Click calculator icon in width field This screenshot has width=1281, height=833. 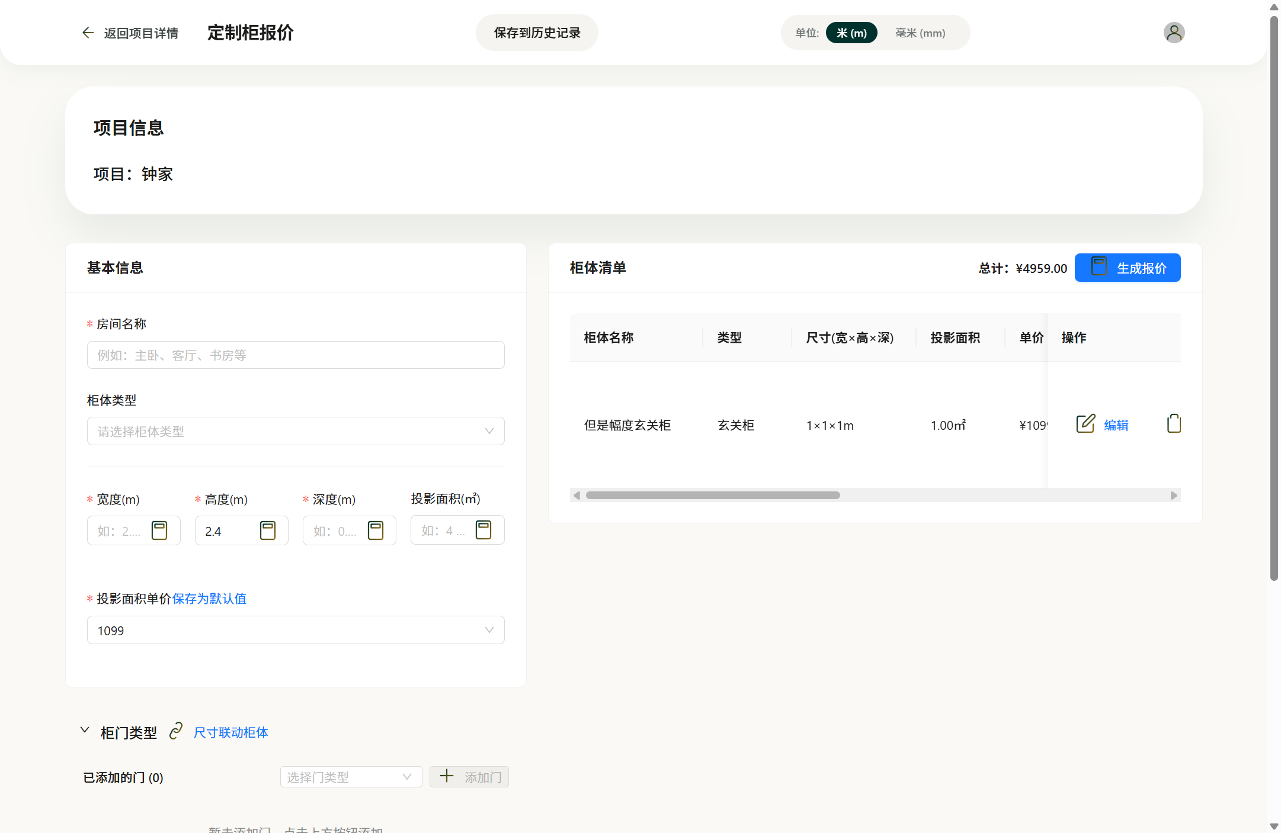pyautogui.click(x=159, y=530)
